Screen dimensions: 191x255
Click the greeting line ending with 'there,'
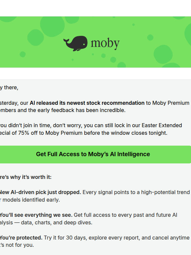coord(9,88)
